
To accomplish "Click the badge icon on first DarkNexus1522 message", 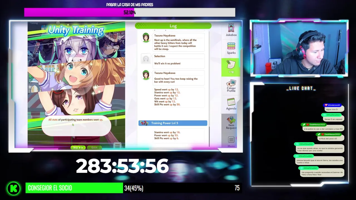I will 304,125.
